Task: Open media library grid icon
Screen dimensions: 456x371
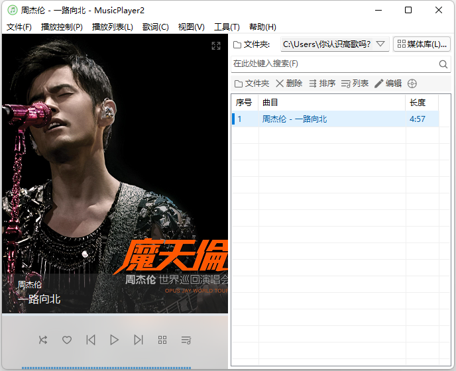Action: (x=162, y=340)
